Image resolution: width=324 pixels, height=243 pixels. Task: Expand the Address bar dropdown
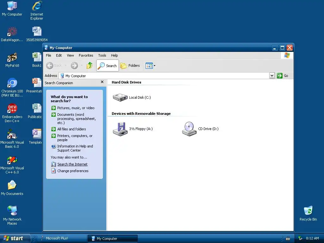272,76
